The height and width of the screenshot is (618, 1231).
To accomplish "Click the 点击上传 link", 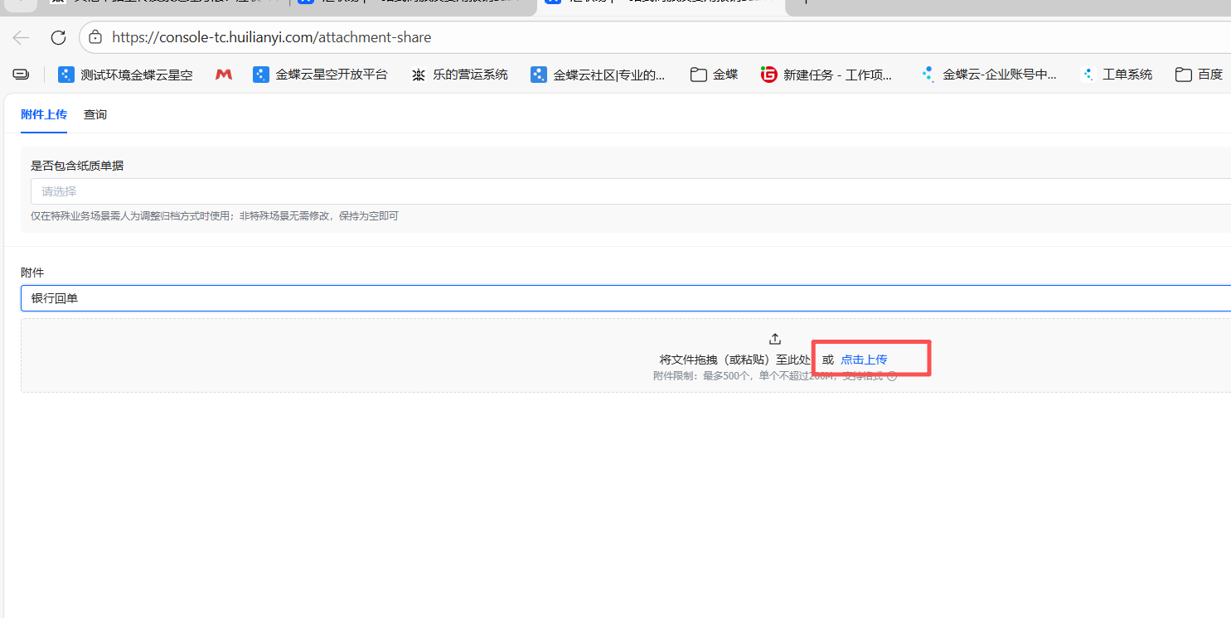I will [x=864, y=360].
